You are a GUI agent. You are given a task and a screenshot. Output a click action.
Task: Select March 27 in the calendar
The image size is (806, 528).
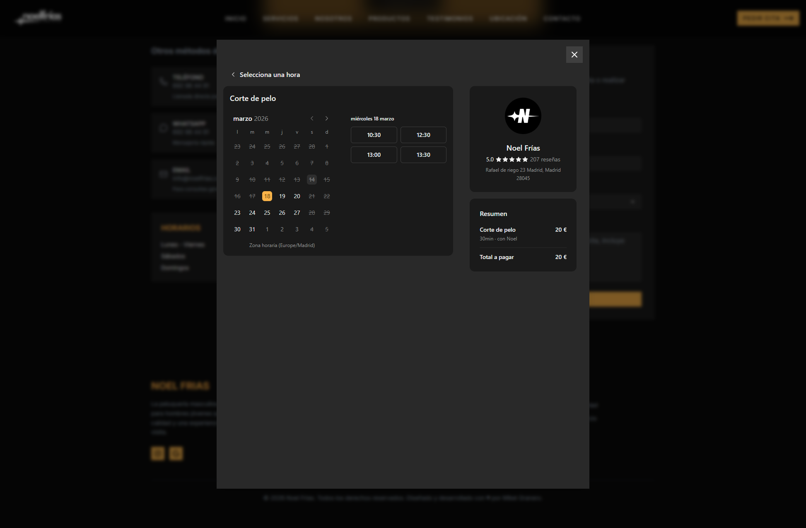[x=297, y=213]
